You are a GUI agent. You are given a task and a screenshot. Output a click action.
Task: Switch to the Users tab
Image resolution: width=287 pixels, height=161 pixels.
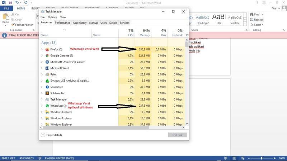tap(103, 23)
